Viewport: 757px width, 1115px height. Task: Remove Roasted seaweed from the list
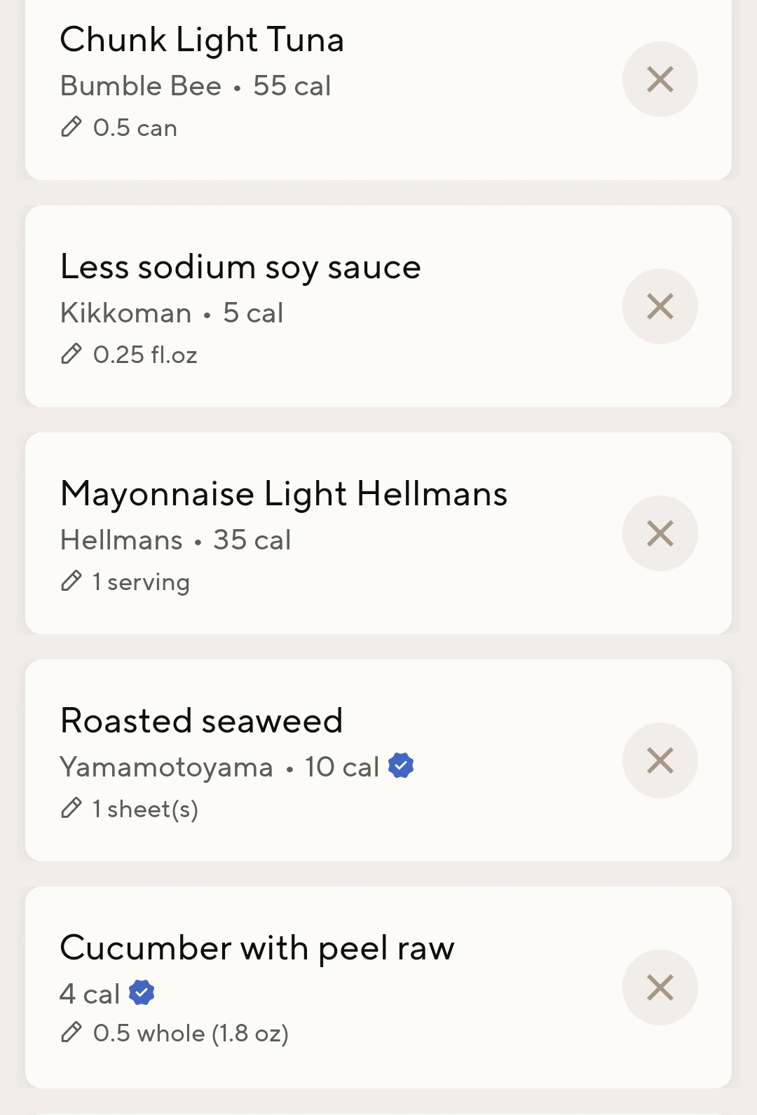pos(660,760)
